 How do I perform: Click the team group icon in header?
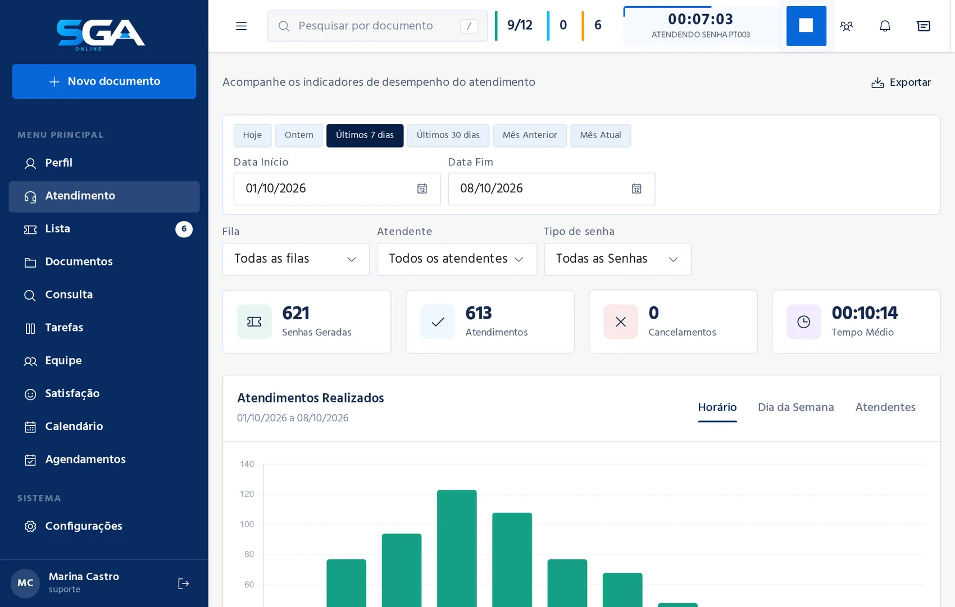click(x=847, y=26)
